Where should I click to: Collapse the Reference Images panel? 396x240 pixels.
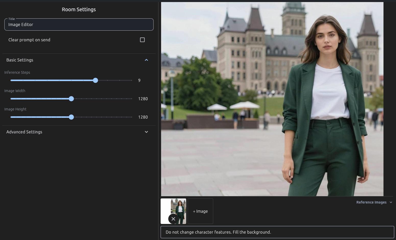pos(391,202)
